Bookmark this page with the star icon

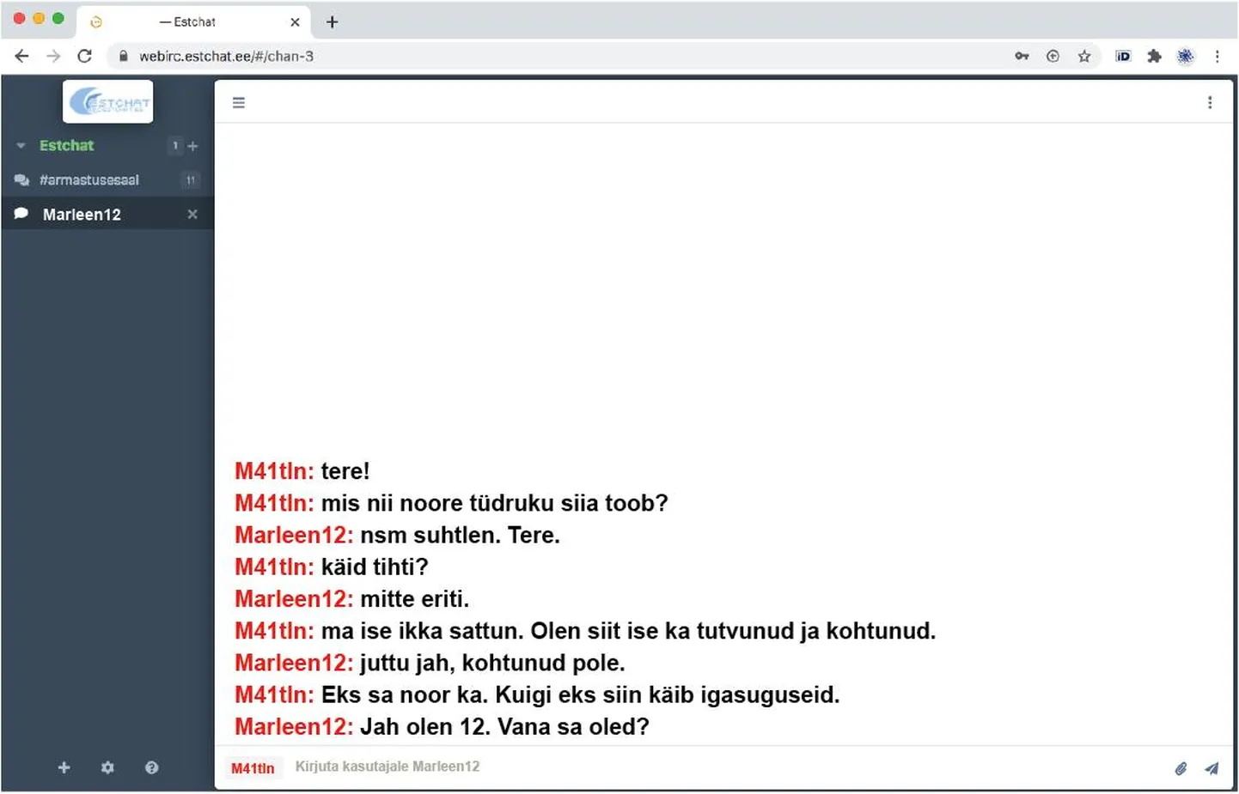[1084, 57]
